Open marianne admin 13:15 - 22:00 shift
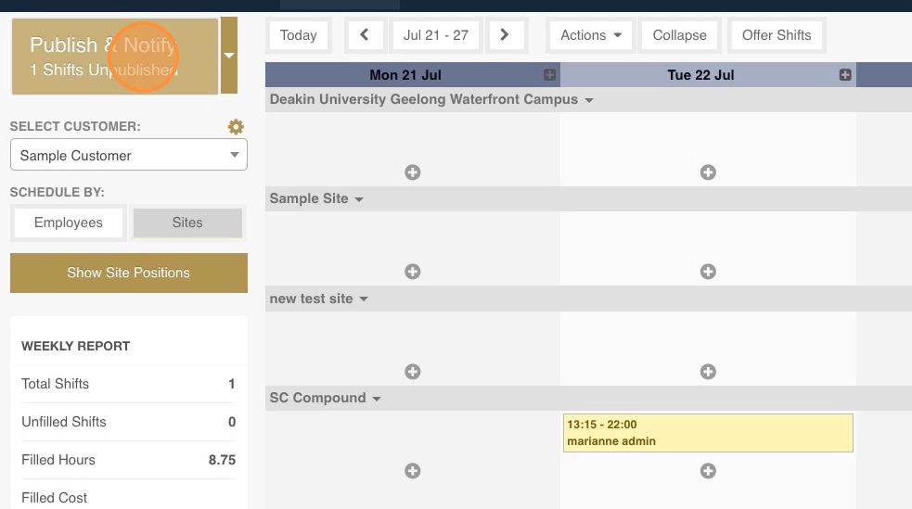912x509 pixels. click(708, 433)
